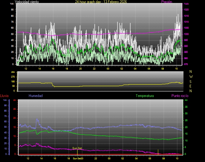Click the green 'Temperatura' legend label
Screen dimensions: 205x162
(x=145, y=96)
